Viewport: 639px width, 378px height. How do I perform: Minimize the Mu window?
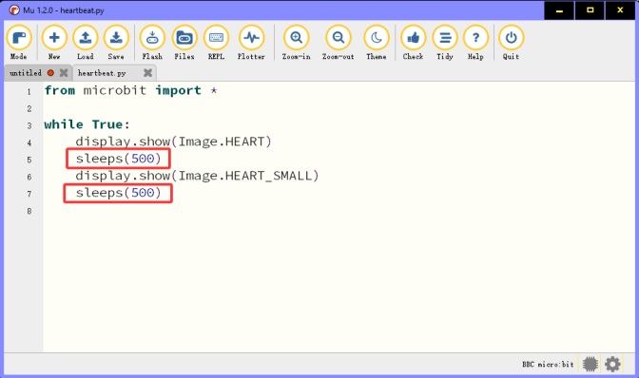click(559, 10)
